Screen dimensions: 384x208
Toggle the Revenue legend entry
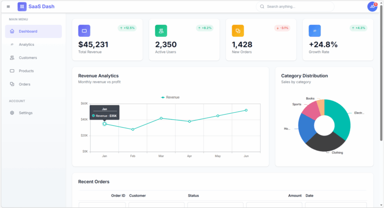(x=170, y=97)
